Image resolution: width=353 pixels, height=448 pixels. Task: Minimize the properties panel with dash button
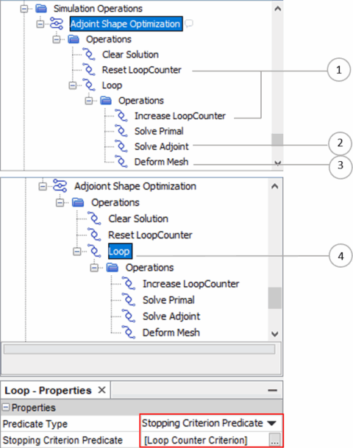(x=273, y=391)
